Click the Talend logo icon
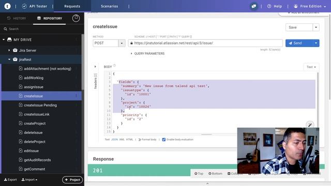Screen dimensions: 331x186 7,6
